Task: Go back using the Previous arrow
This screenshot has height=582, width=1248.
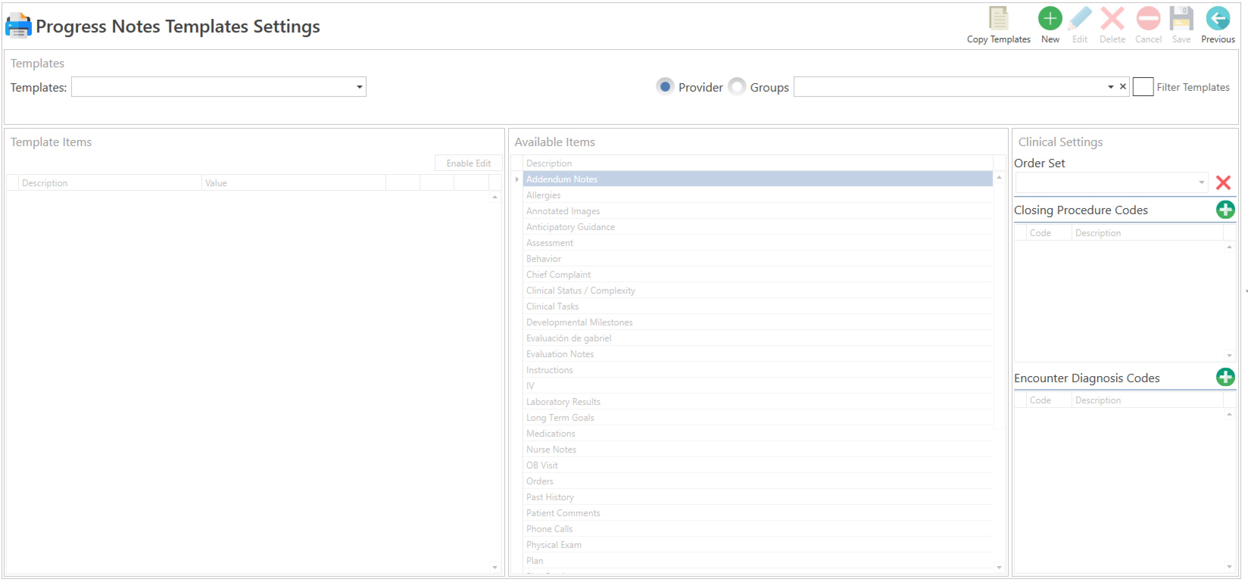Action: pos(1217,19)
